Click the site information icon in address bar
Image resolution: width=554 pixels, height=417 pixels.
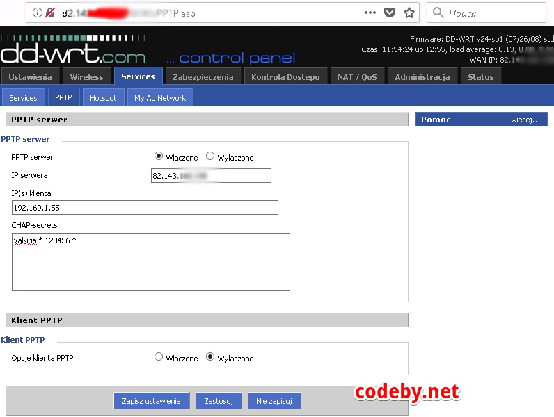38,13
